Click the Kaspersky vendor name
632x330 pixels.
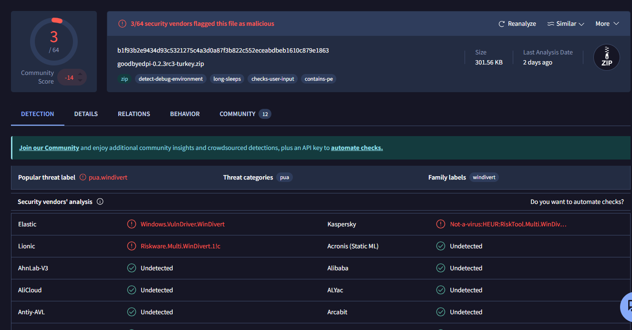342,224
